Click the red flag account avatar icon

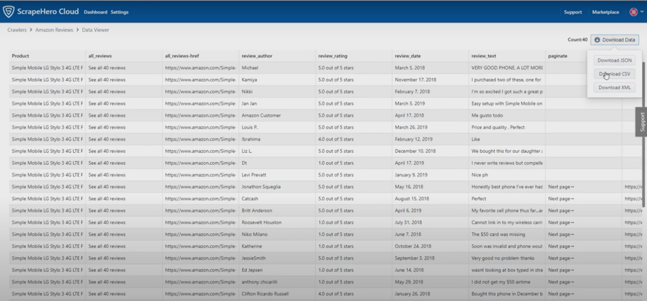coord(633,12)
